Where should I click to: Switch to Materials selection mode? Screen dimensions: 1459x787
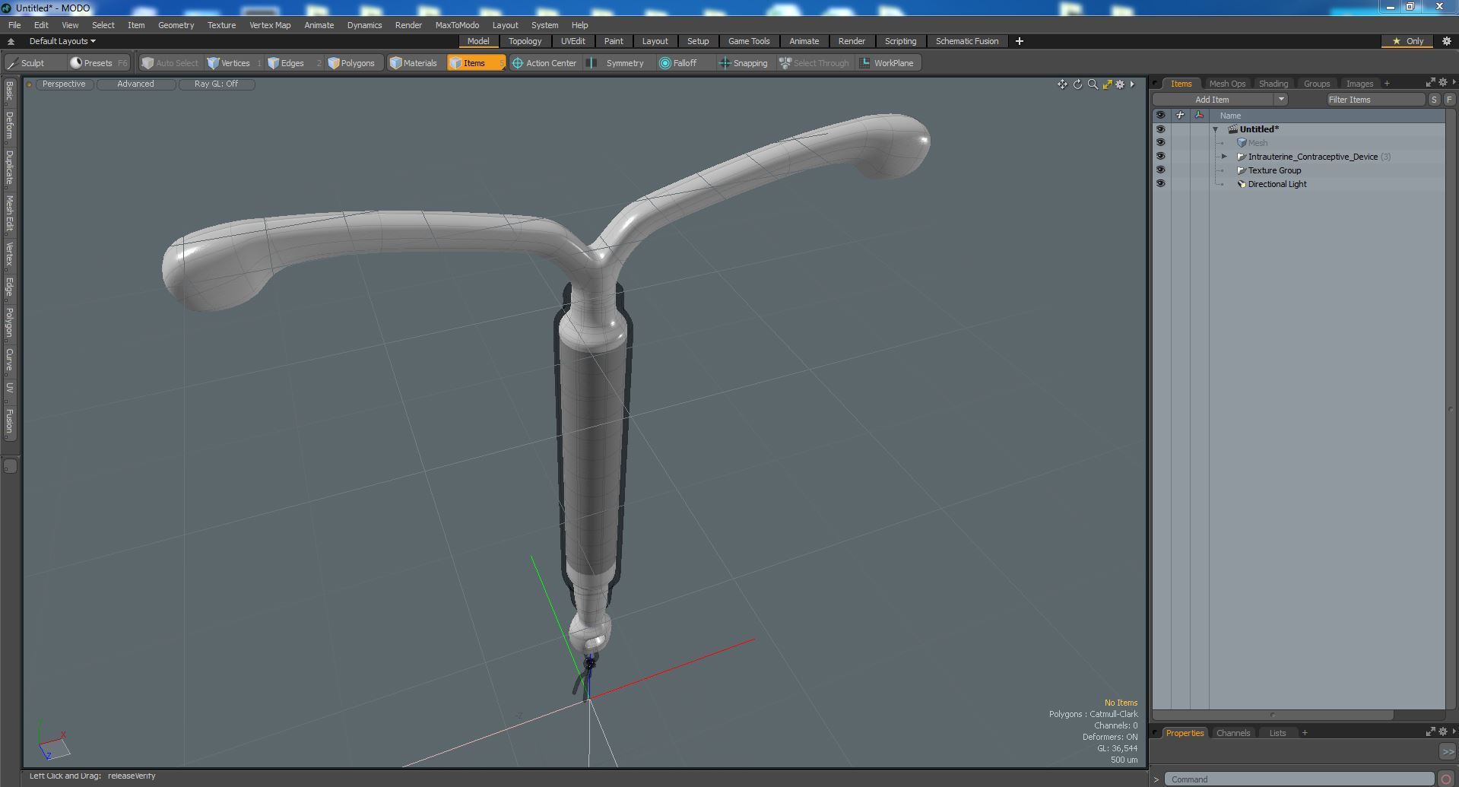[x=414, y=63]
